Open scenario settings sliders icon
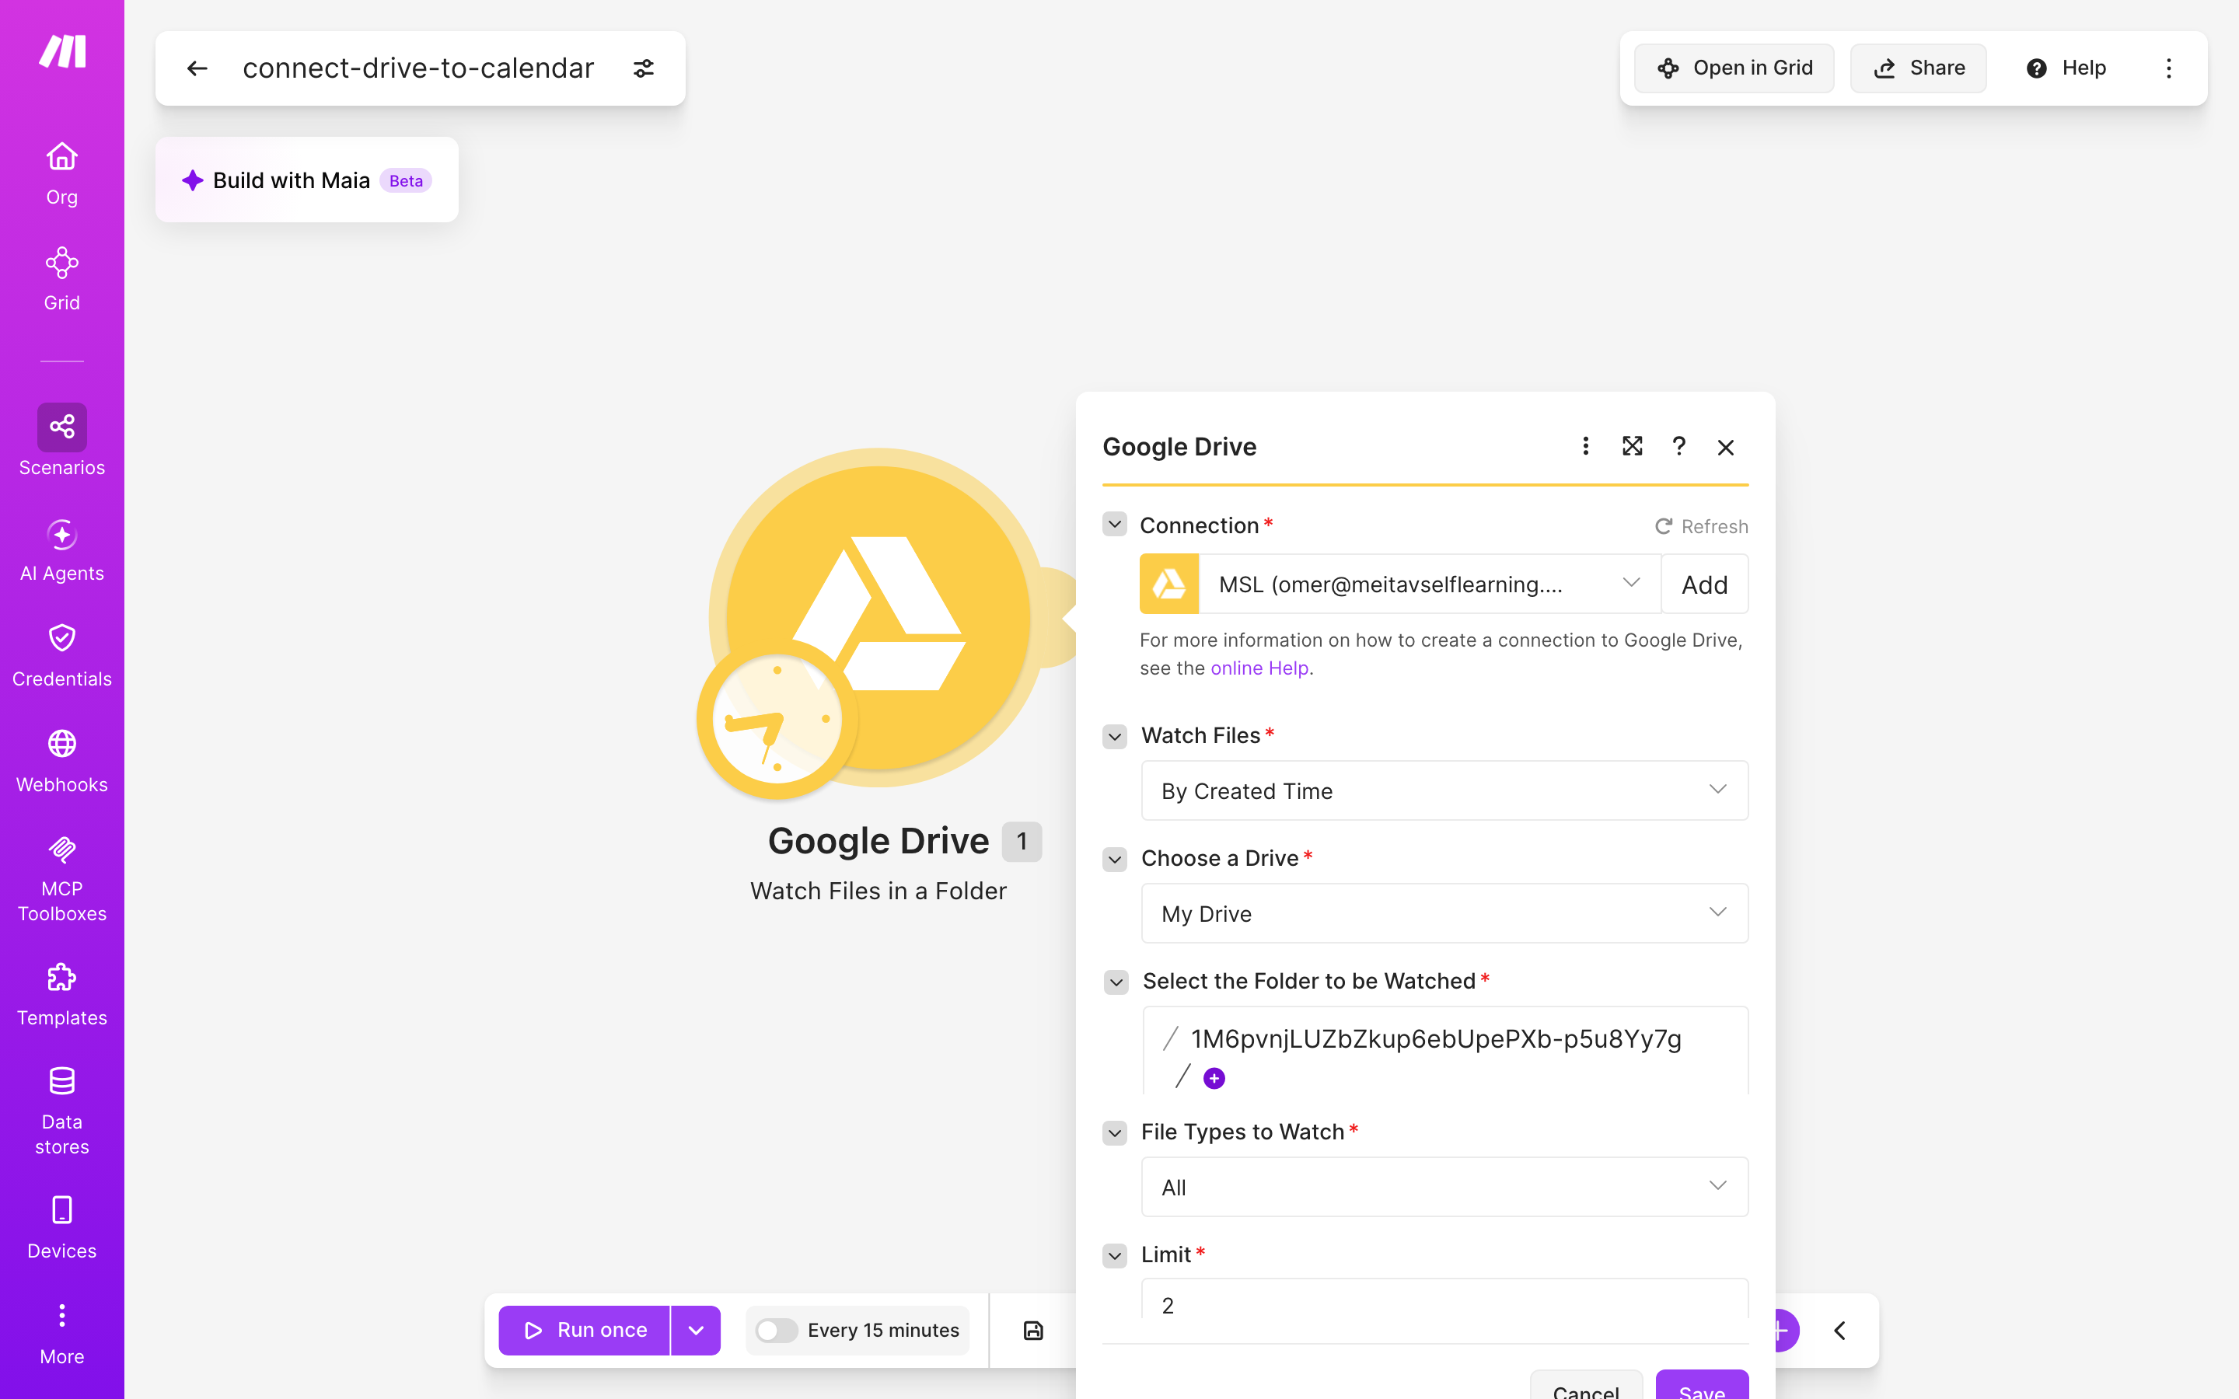 click(x=644, y=68)
